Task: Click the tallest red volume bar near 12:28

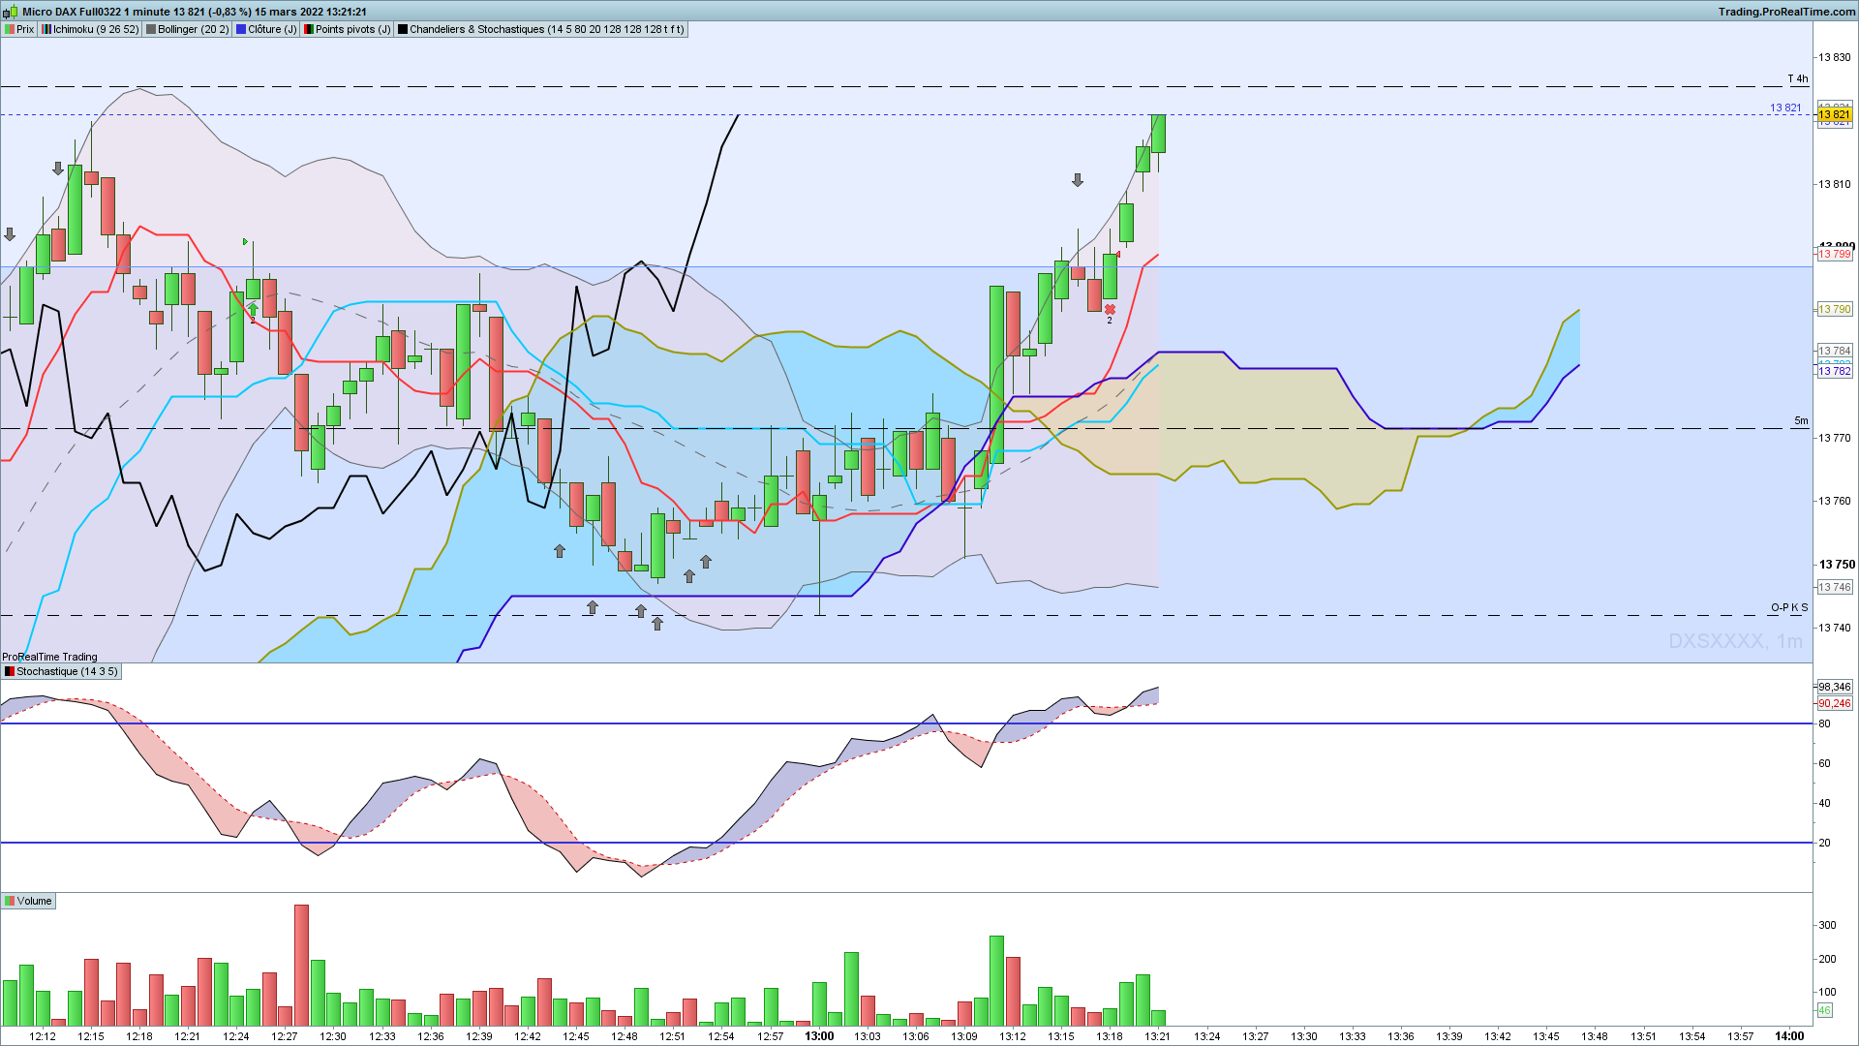Action: tap(301, 966)
